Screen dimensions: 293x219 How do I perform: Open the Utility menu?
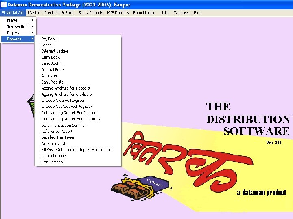pos(164,13)
